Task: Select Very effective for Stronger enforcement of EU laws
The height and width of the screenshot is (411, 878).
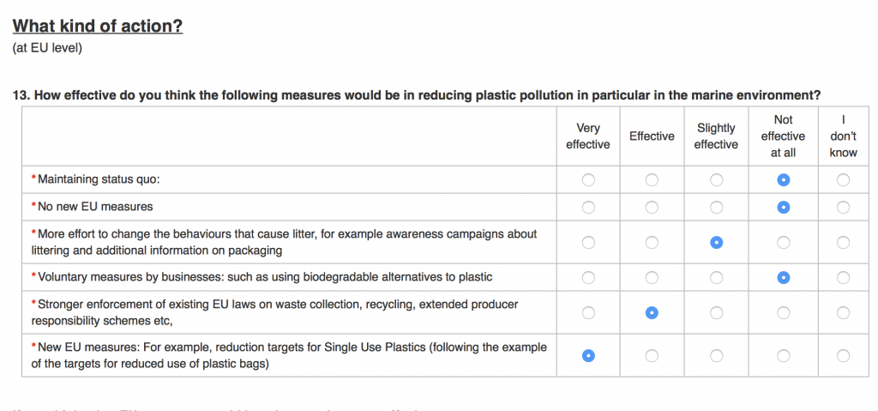Action: pos(588,313)
